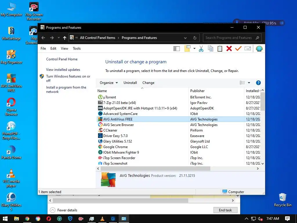Viewport: 297px width, 223px height.
Task: Open the dropdown arrow beside folder options icon
Action: 194,48
